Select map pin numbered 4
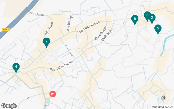Screen dimensions: 174x109 [x=16, y=68]
